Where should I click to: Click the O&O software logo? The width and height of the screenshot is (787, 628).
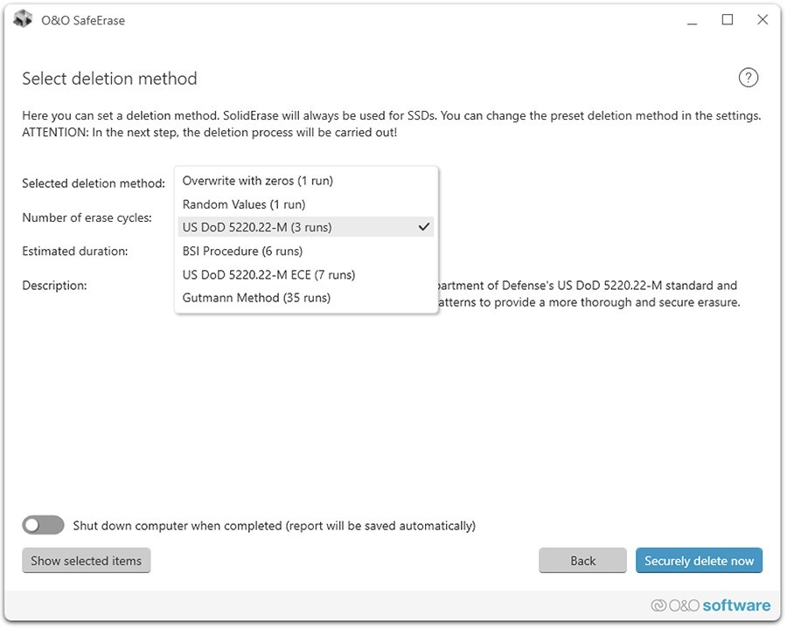click(x=711, y=605)
